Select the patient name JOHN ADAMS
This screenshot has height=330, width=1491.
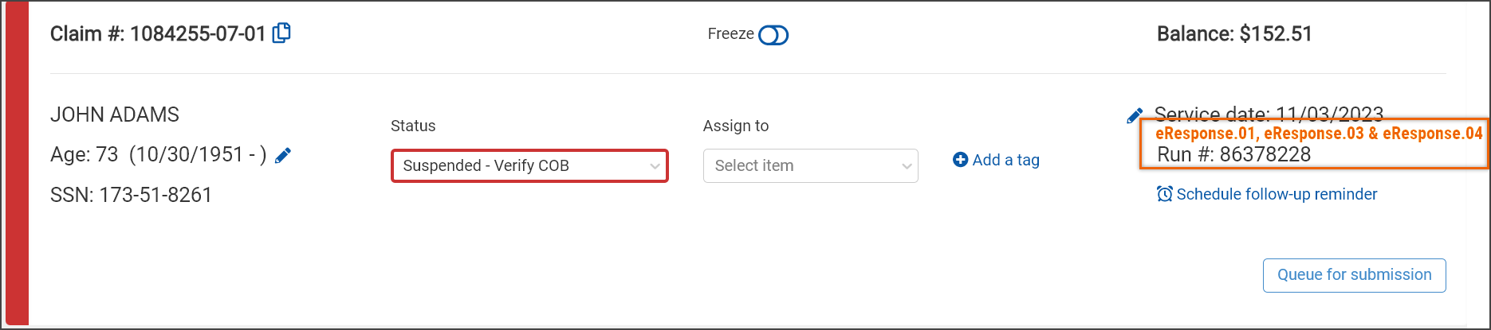coord(115,115)
